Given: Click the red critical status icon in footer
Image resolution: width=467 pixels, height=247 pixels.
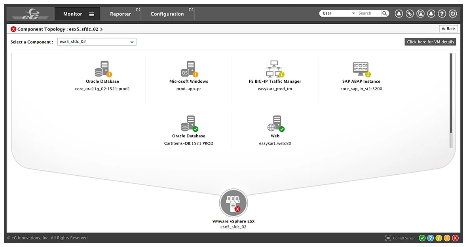Looking at the screenshot, I should coord(456,238).
